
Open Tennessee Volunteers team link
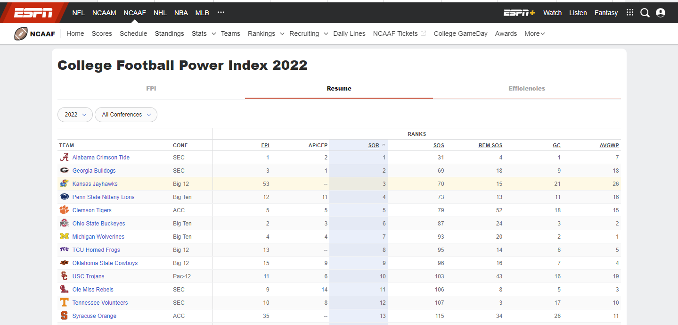tap(100, 303)
